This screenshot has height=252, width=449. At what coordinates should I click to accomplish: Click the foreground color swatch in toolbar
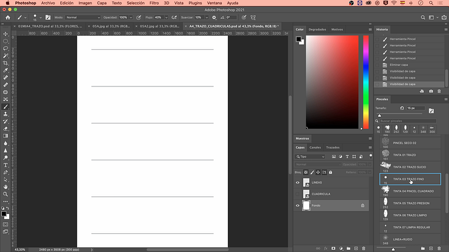(x=4, y=213)
